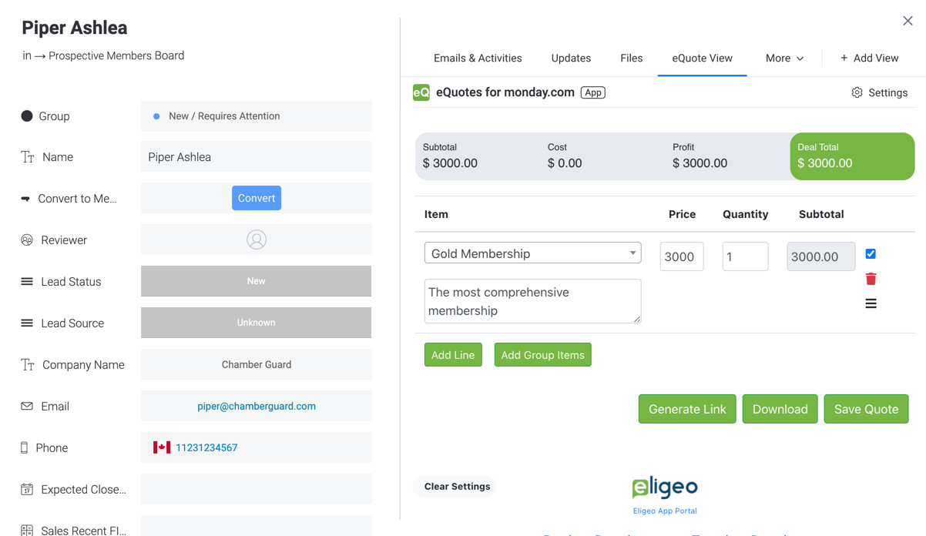926x536 pixels.
Task: Click the drag handle icon on the line item
Action: 871,303
